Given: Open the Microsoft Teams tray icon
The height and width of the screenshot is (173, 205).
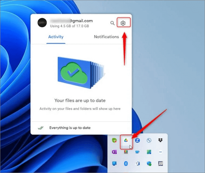Looking at the screenshot, I should click(137, 163).
